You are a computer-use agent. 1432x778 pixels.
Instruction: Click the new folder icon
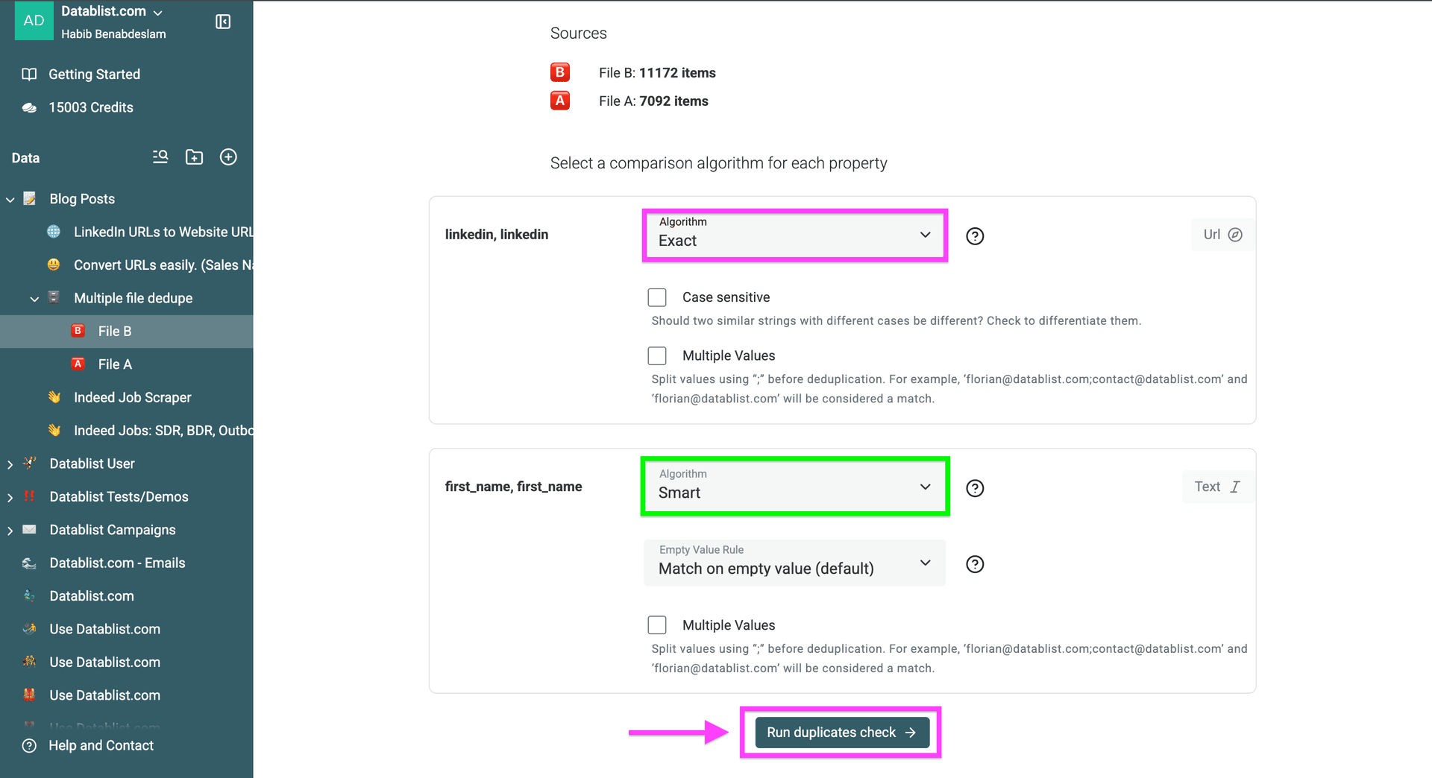(x=194, y=156)
